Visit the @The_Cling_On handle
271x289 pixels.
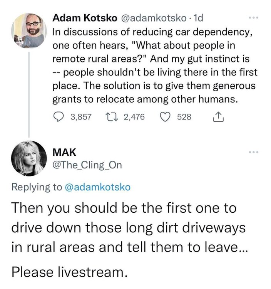click(87, 165)
